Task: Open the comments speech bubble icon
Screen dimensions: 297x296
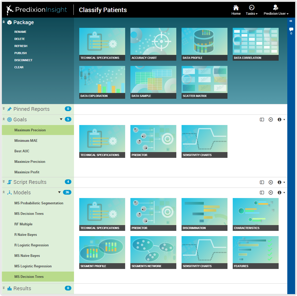Action: (x=291, y=29)
